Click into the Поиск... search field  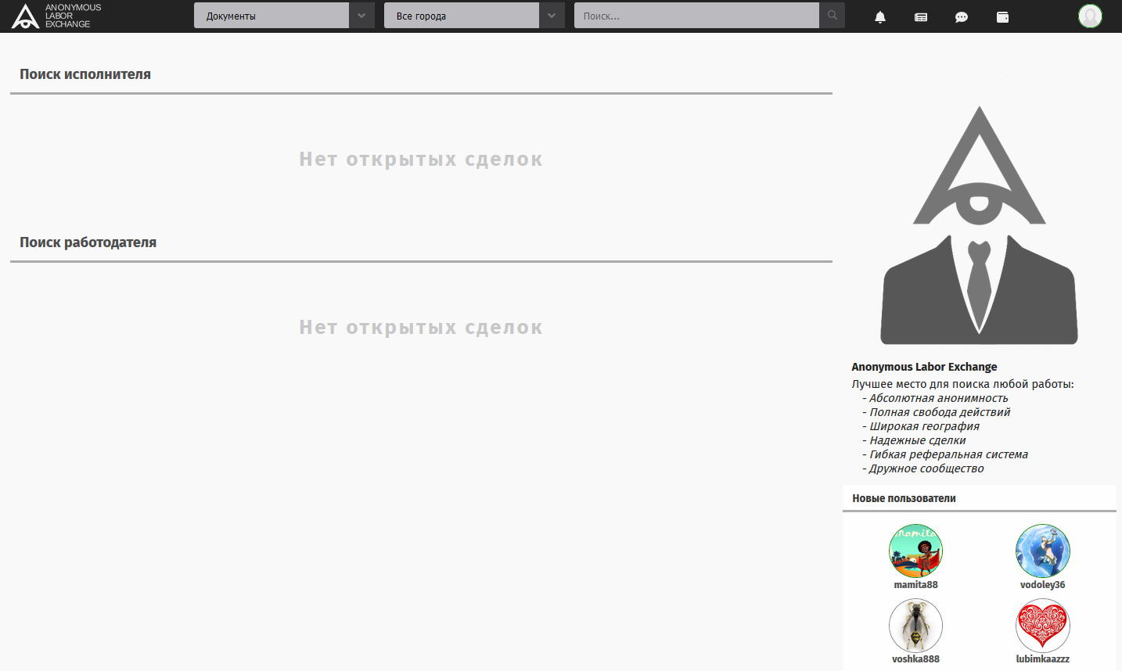click(x=696, y=16)
